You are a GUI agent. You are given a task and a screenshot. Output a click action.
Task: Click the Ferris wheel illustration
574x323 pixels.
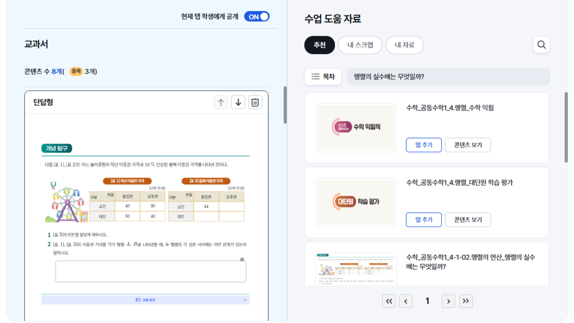click(67, 202)
